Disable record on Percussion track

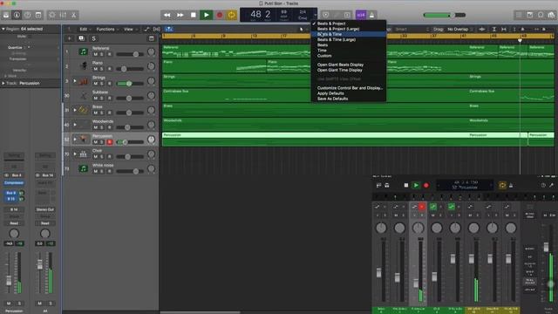(x=110, y=142)
